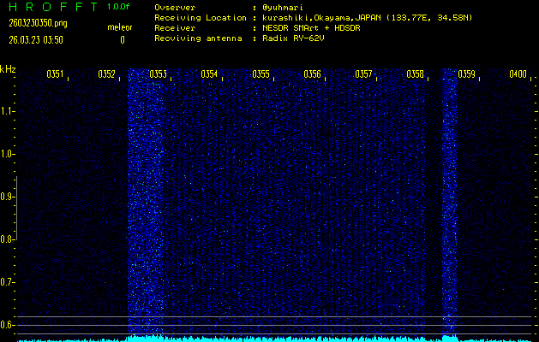The image size is (539, 342).
Task: Select the 0357 time marker
Action: tap(363, 74)
